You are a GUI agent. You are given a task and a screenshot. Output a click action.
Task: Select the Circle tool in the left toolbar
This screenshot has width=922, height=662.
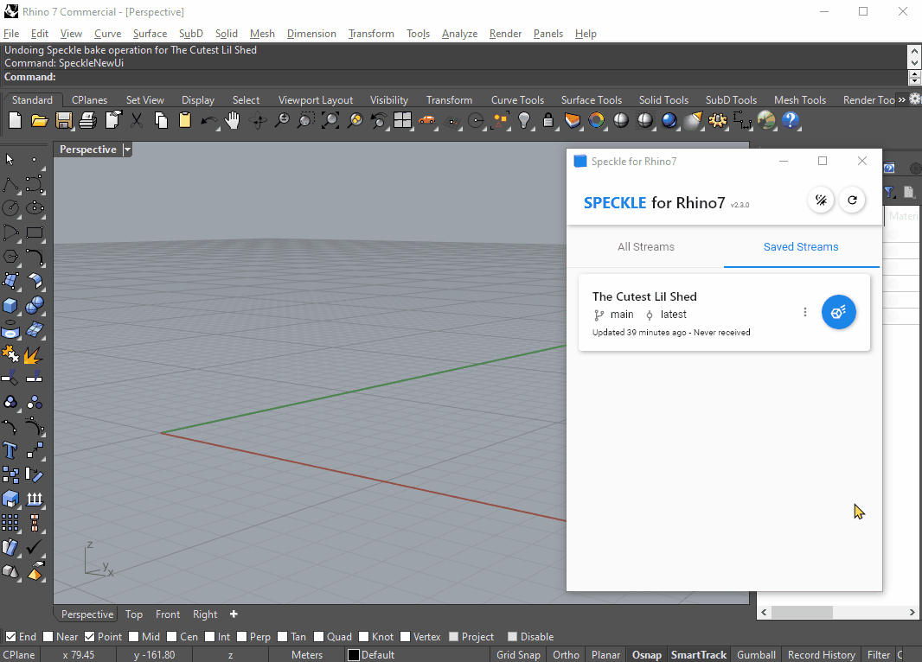(x=10, y=208)
